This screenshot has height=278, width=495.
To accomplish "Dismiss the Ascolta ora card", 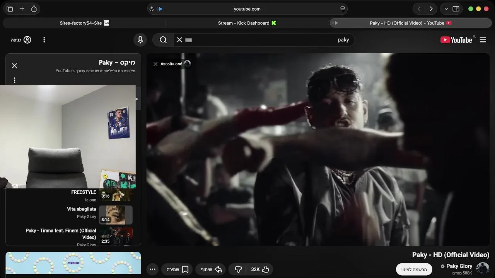I will [155, 64].
